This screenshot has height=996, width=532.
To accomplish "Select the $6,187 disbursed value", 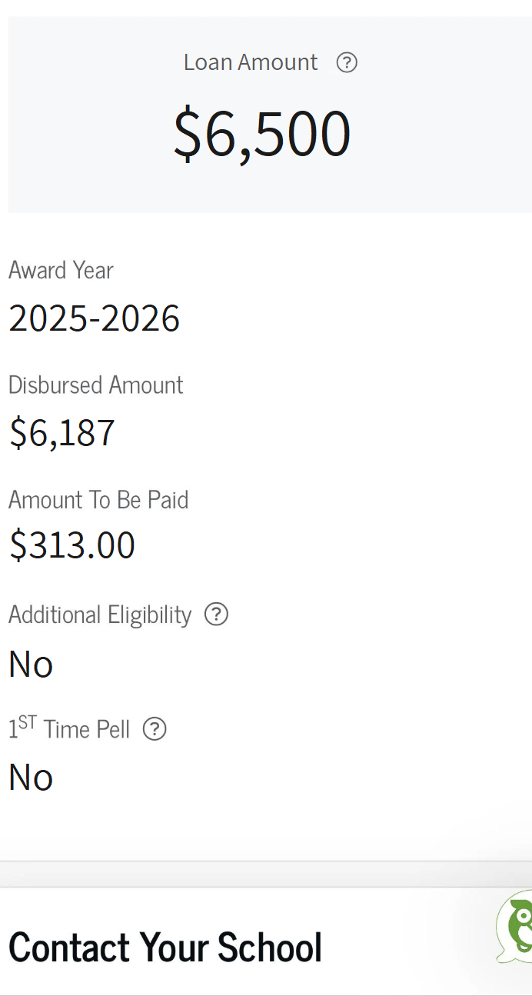I will (62, 433).
